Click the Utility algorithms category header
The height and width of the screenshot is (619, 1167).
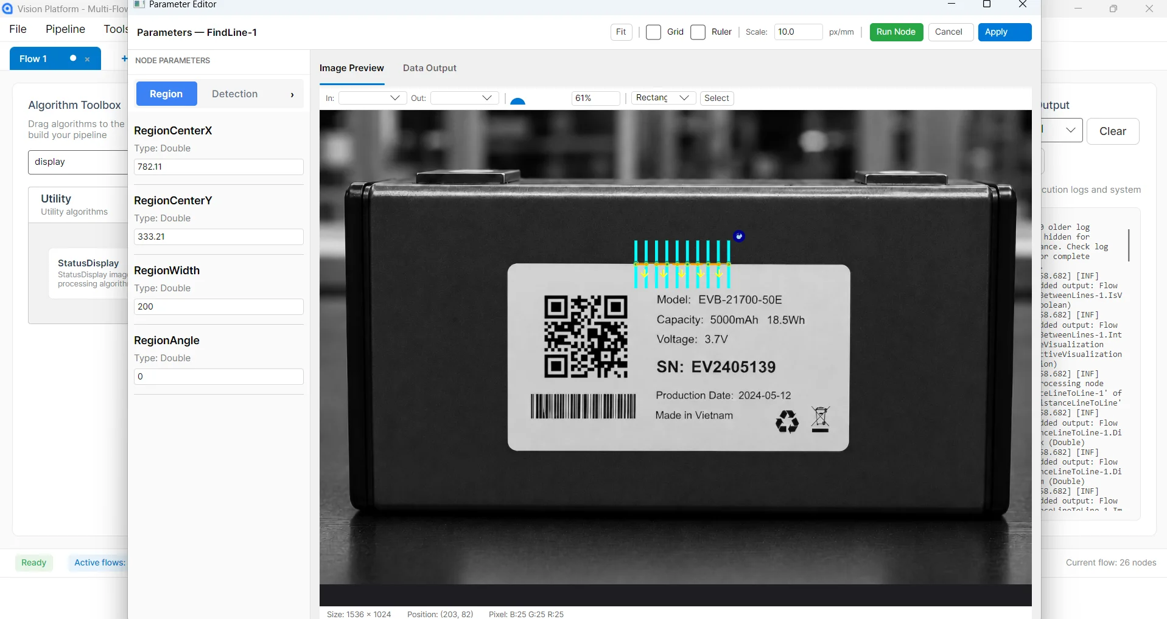(x=78, y=205)
